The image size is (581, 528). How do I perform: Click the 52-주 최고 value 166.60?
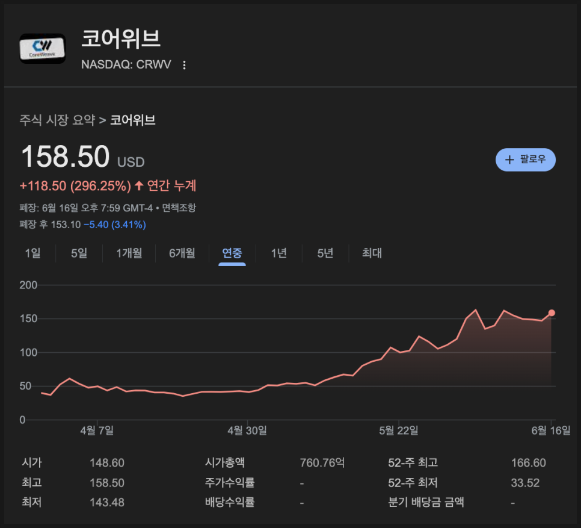click(529, 463)
